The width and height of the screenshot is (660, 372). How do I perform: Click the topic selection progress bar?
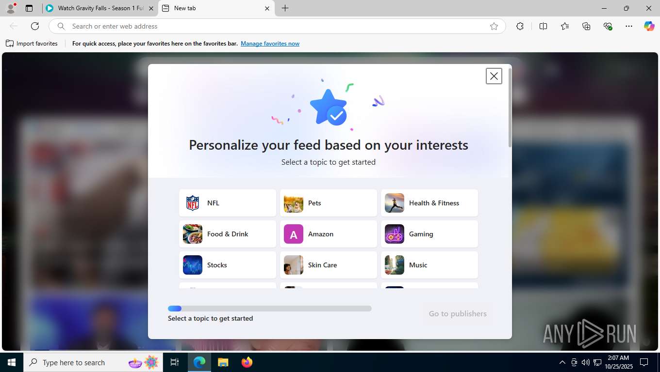[x=270, y=309]
